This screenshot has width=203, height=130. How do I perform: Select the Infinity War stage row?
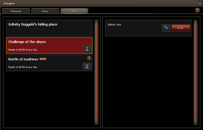click(148, 28)
